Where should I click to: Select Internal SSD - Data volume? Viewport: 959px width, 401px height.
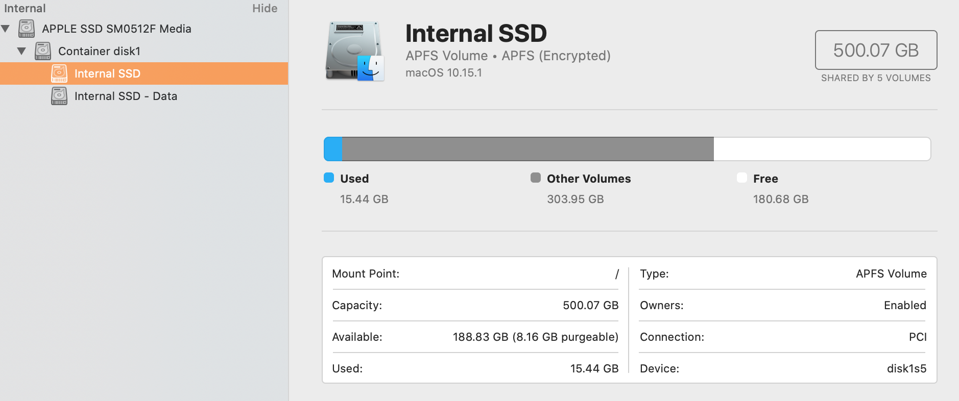coord(126,96)
